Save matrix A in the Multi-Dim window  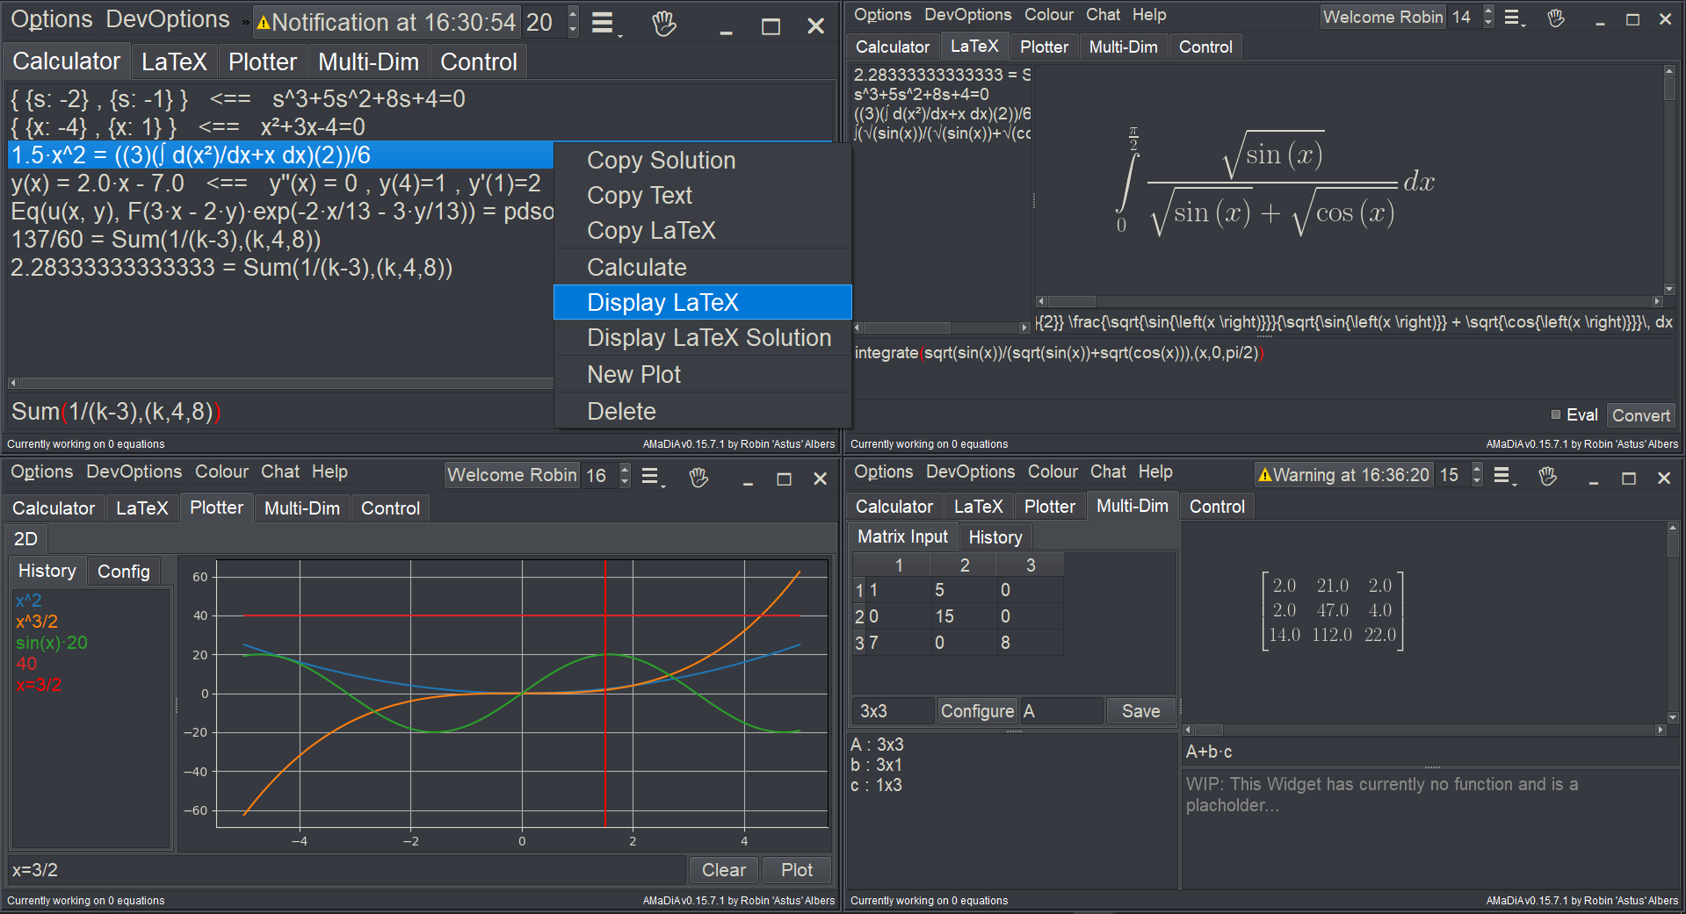1140,710
